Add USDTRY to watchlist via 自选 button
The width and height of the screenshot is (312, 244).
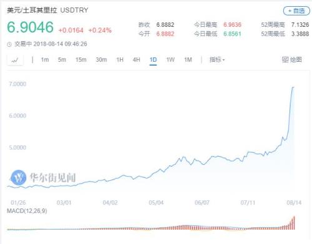(296, 11)
